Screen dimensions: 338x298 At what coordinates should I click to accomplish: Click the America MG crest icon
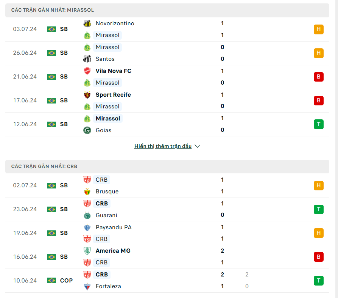pyautogui.click(x=87, y=251)
